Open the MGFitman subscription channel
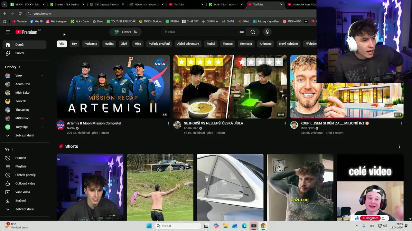The width and height of the screenshot is (412, 231). coord(24,118)
